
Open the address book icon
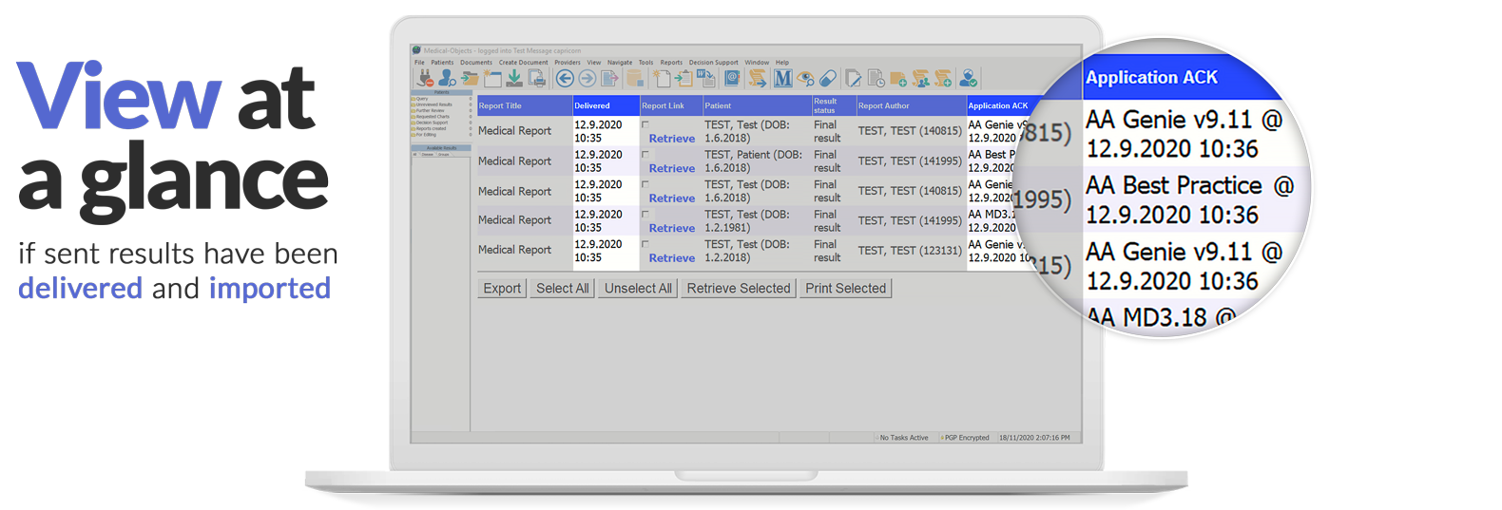(732, 78)
